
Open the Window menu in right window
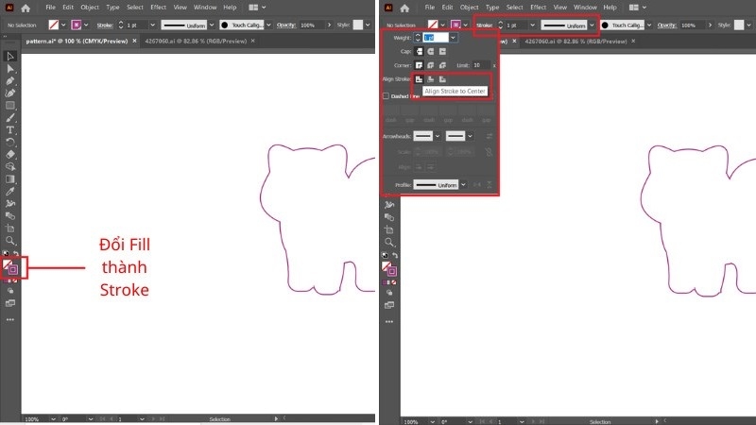[585, 8]
